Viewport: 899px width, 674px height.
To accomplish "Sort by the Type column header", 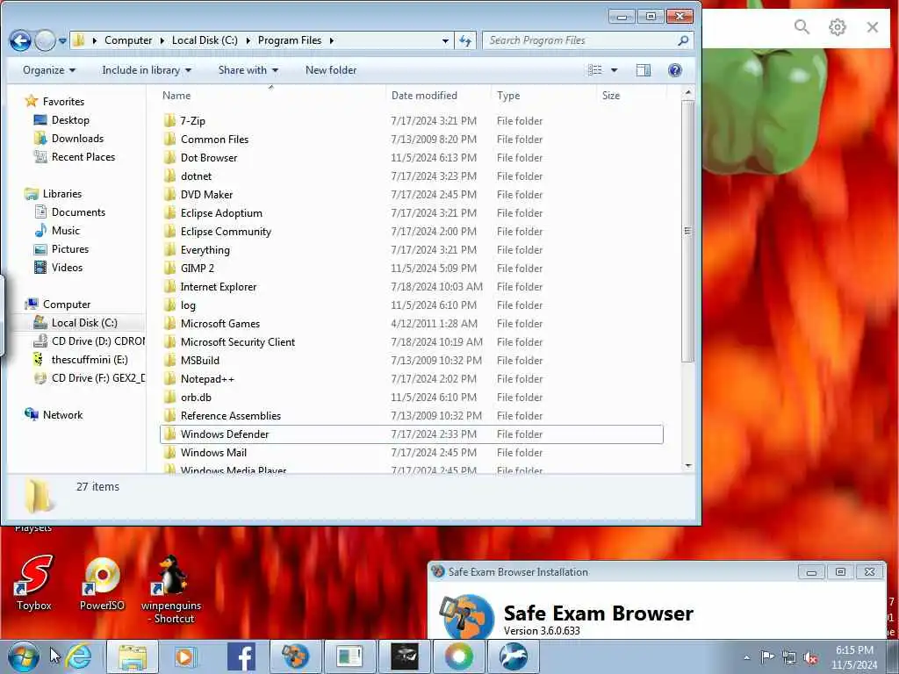I will 508,96.
